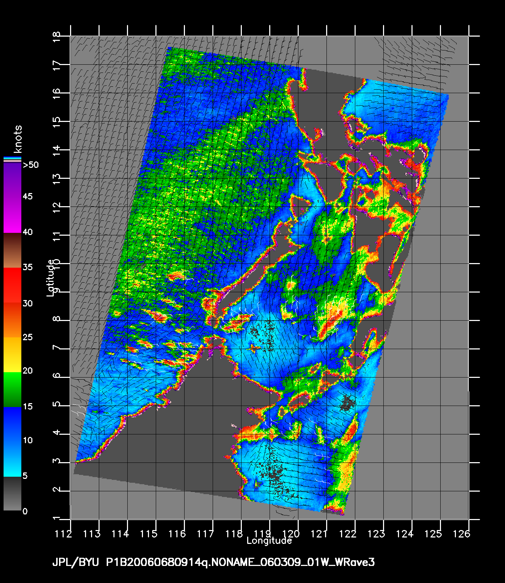Click the longitude tick label '118'
Screen dimensions: 505x583
234,533
